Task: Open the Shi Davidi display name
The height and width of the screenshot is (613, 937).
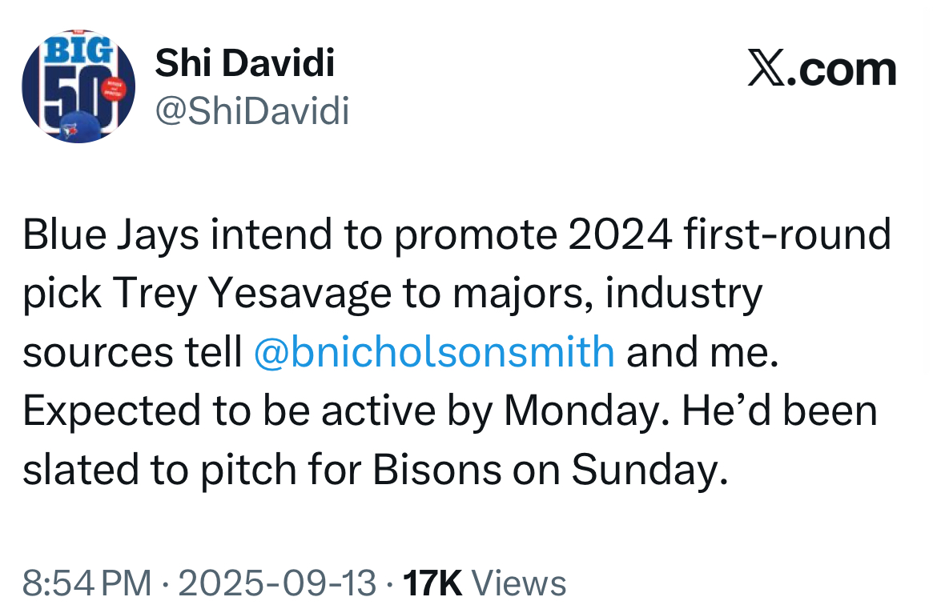Action: 244,62
